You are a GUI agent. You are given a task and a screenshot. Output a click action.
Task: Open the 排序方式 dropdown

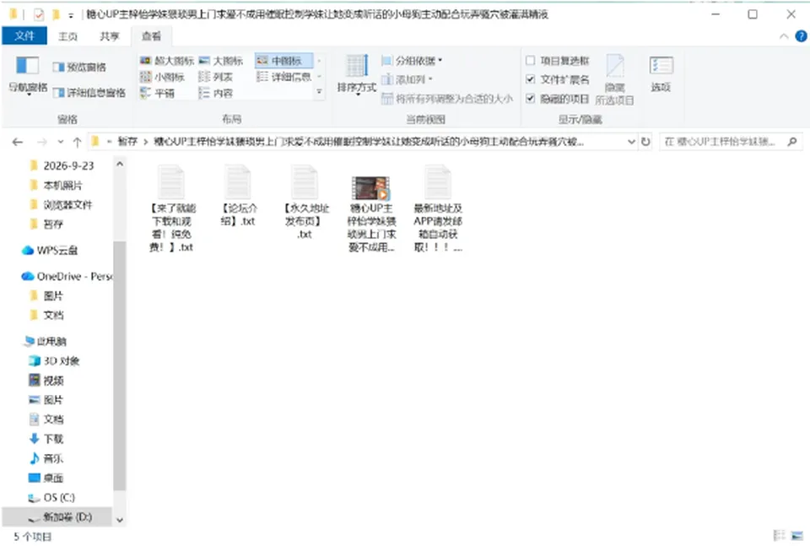(356, 75)
